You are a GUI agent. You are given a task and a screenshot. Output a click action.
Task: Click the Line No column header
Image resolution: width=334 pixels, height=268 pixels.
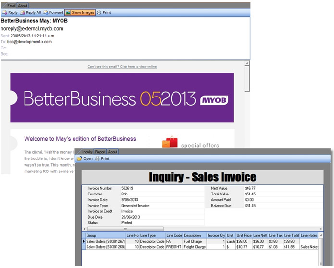pyautogui.click(x=133, y=235)
